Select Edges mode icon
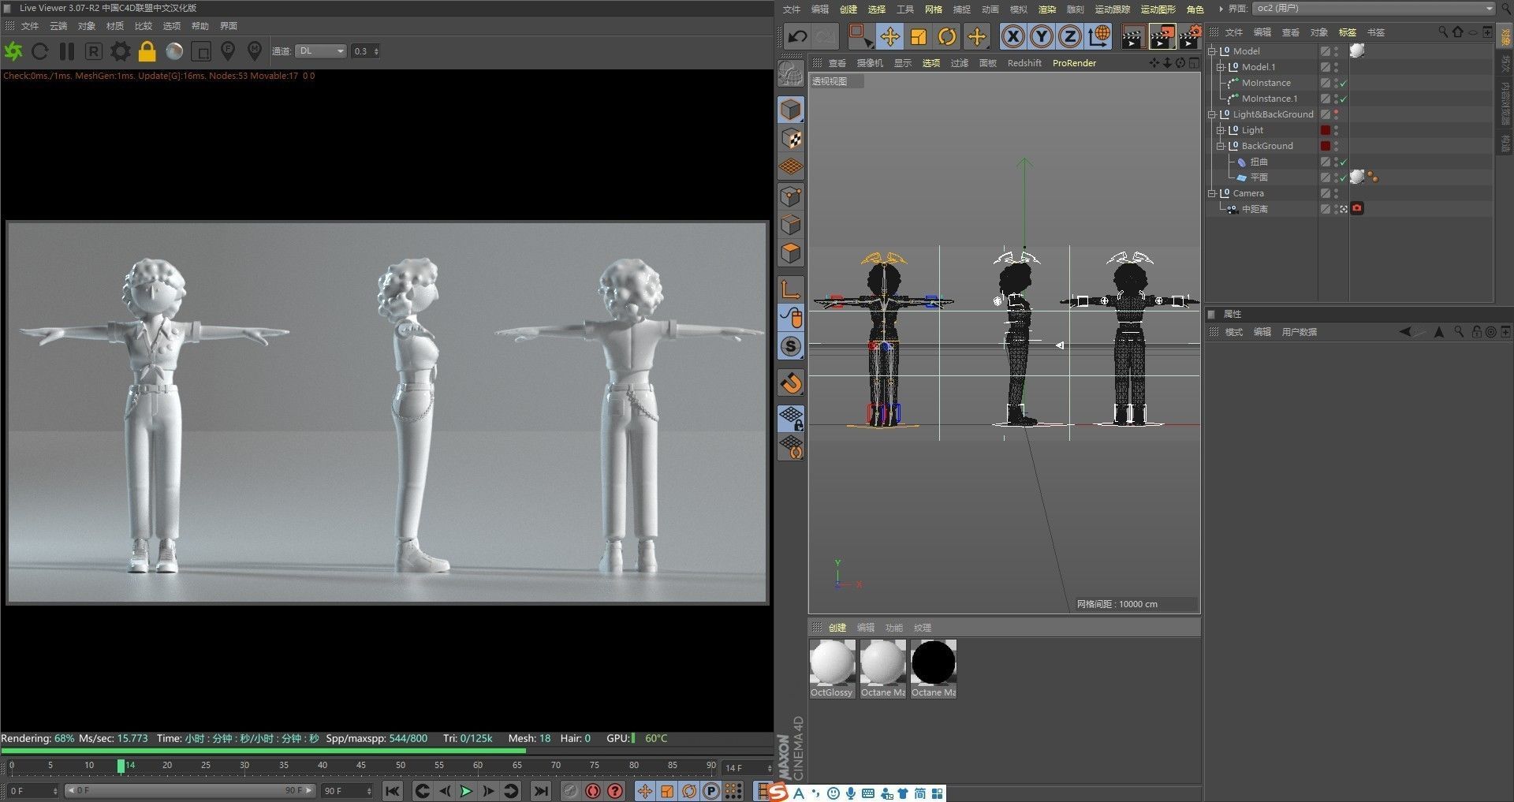The height and width of the screenshot is (802, 1514). (x=791, y=225)
